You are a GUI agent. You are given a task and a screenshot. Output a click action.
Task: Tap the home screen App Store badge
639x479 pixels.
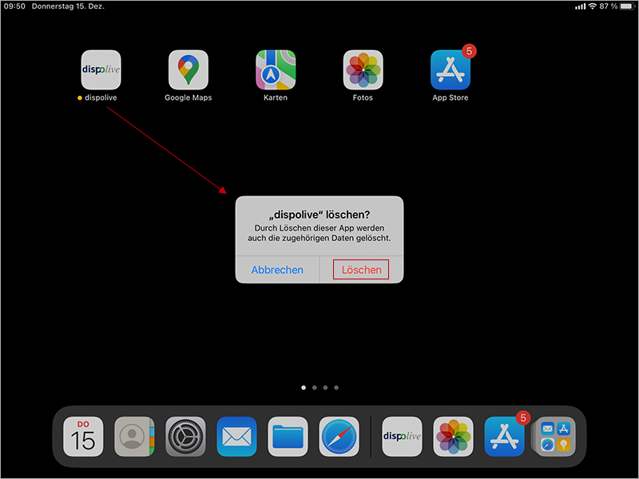pos(469,51)
